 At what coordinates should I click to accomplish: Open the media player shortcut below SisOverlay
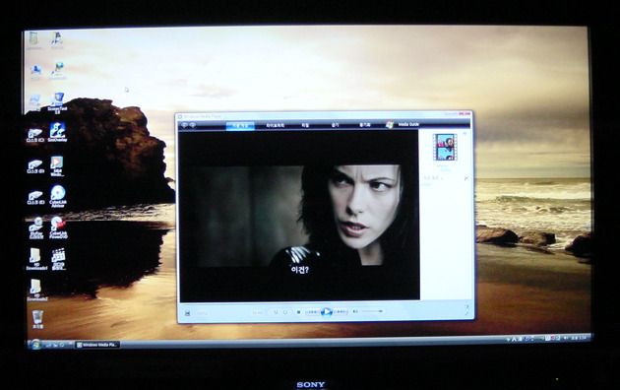point(57,166)
